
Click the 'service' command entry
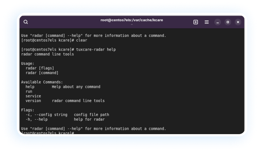[33, 96]
